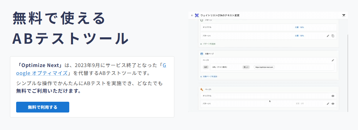
Task: Click the pencil edit icon in the first パターン1 row
Action: pyautogui.click(x=328, y=36)
